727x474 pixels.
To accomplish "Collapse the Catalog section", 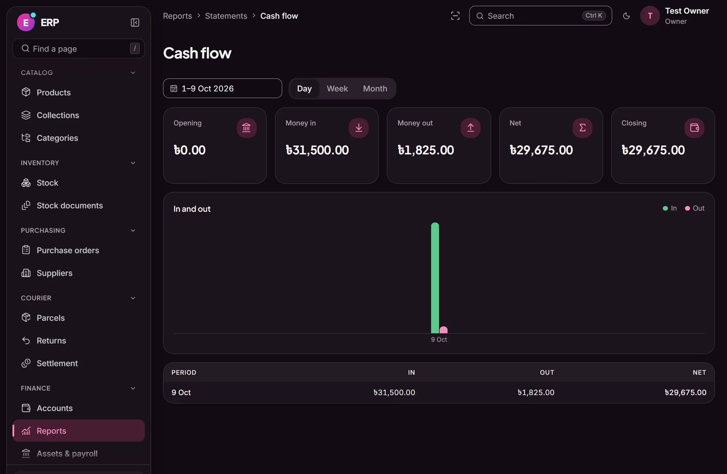I will click(x=133, y=73).
